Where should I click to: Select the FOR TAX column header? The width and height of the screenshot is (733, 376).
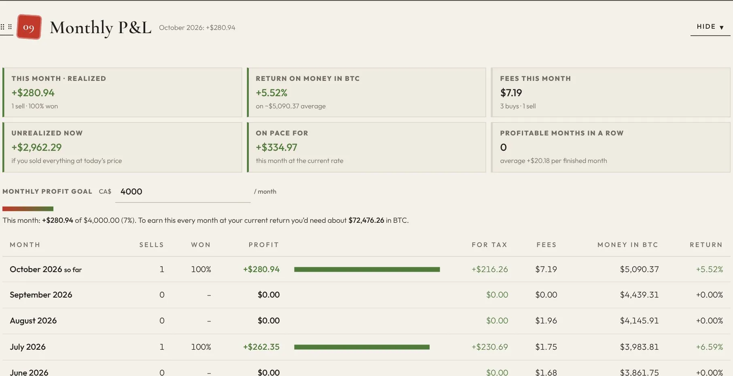point(489,245)
